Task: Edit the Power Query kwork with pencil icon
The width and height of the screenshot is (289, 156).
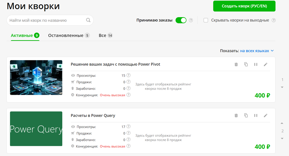Action: [266, 115]
